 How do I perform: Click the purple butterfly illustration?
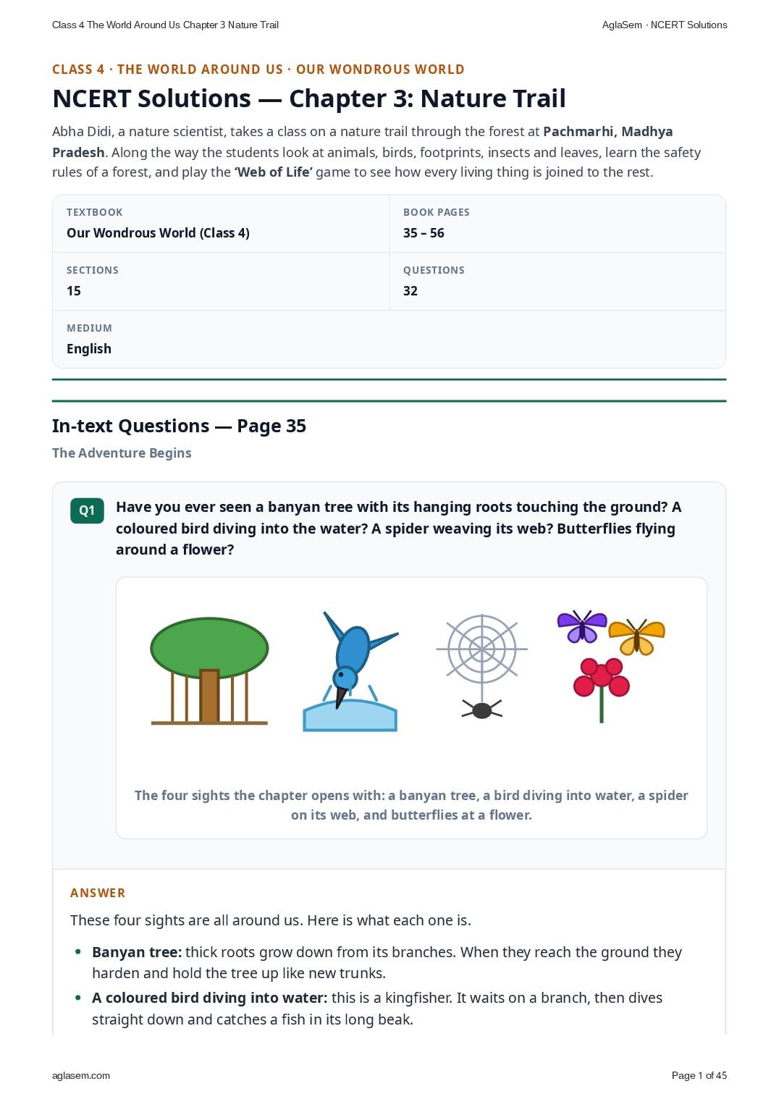tap(582, 626)
